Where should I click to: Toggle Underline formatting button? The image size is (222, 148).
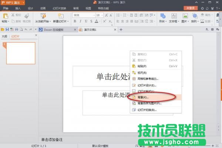(x=85, y=21)
